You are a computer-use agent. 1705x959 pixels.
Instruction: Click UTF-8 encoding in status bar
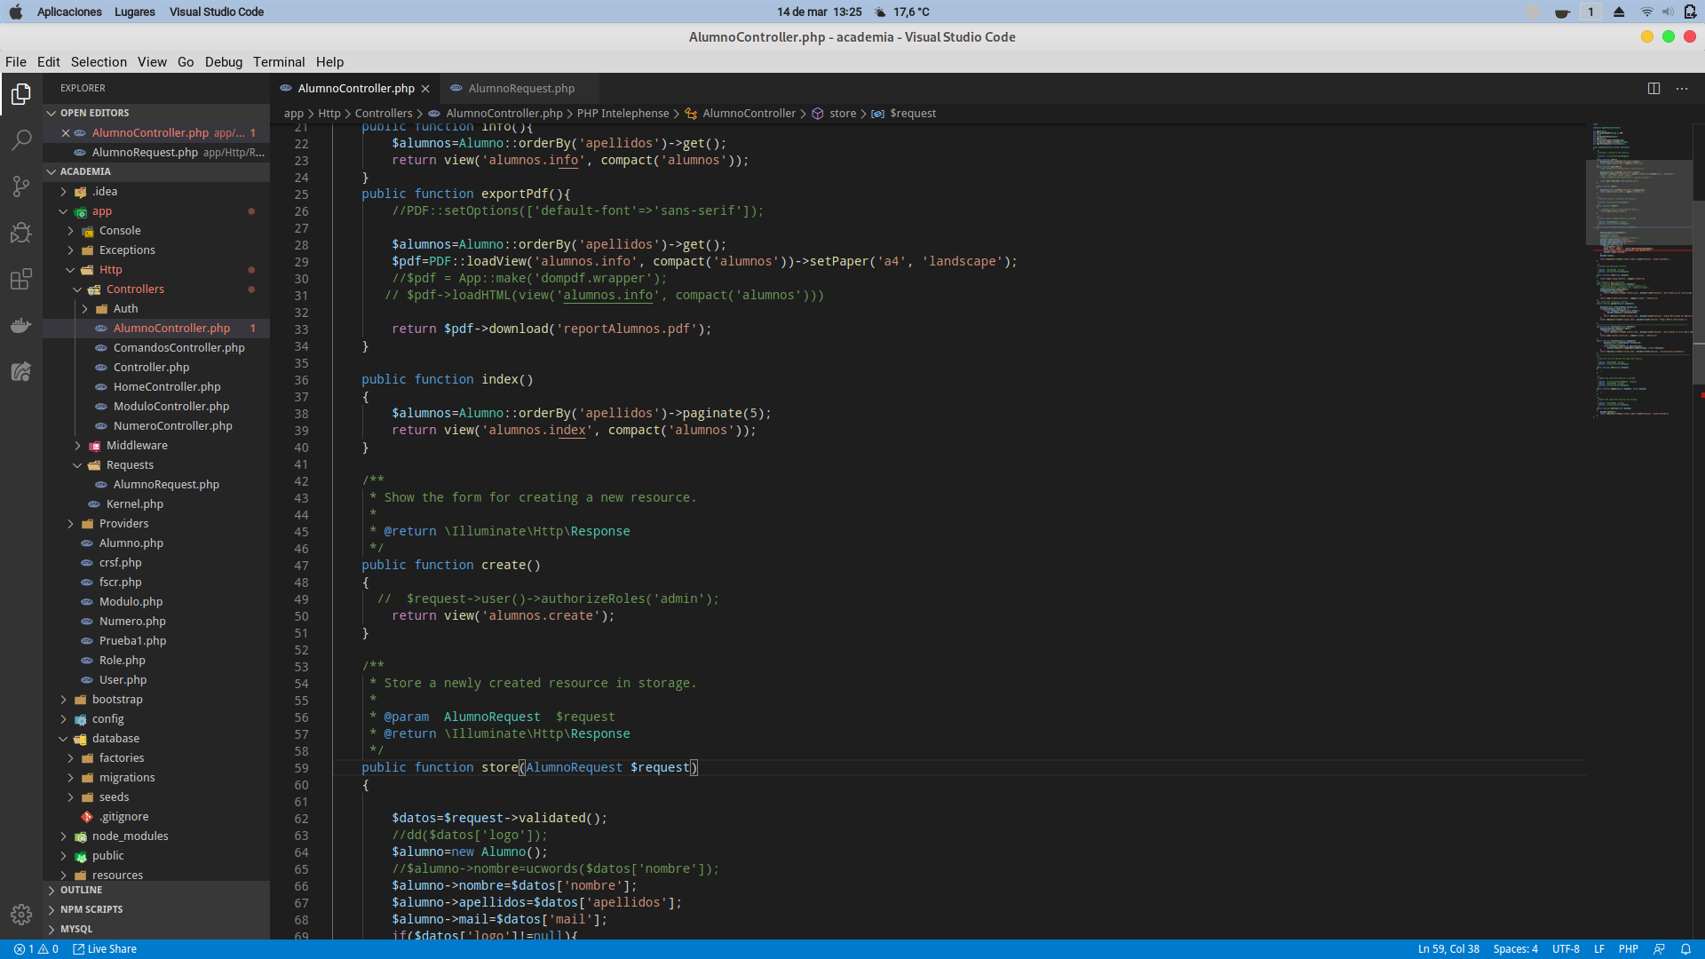(x=1566, y=949)
